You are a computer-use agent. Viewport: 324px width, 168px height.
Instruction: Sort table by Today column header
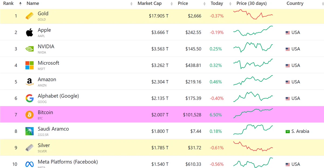(217, 4)
